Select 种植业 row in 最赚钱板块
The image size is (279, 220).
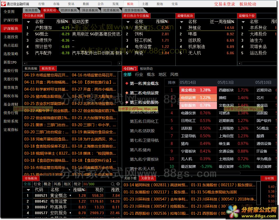206,28
